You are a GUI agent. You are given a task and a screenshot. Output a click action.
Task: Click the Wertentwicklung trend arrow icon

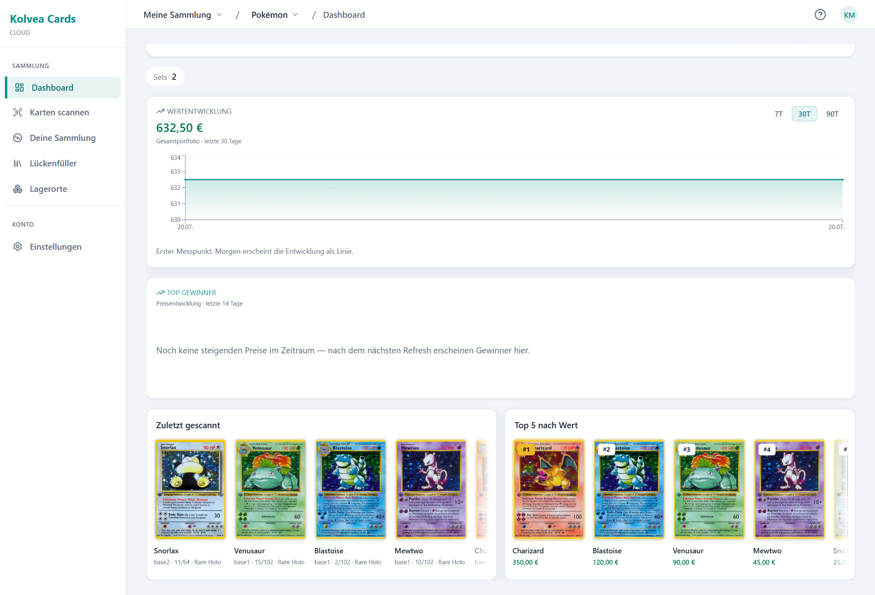click(160, 111)
